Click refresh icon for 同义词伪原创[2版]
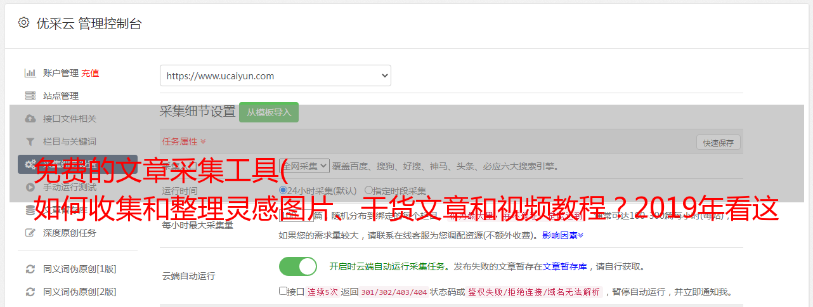Image resolution: width=813 pixels, height=307 pixels. tap(30, 292)
